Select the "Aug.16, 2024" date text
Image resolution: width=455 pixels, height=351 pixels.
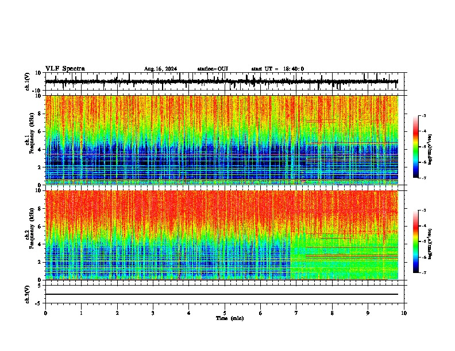pos(160,69)
